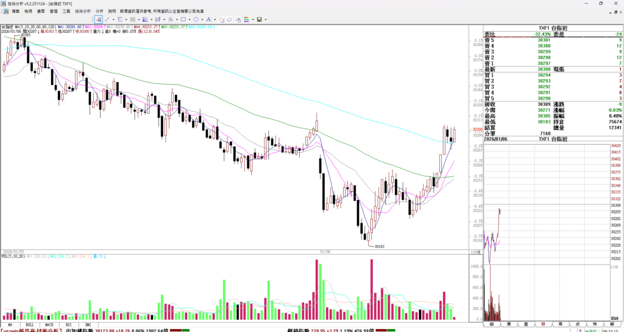Choose the rectangle drawing tool

click(183, 19)
